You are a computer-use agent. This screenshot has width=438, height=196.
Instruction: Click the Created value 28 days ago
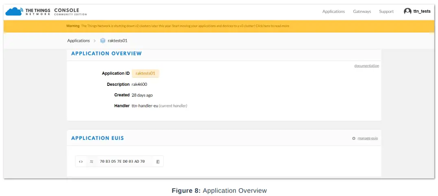[x=142, y=95]
